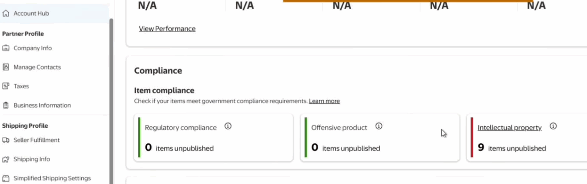Screen dimensions: 587x184
Task: Open the Intellectual property link
Action: click(x=509, y=128)
